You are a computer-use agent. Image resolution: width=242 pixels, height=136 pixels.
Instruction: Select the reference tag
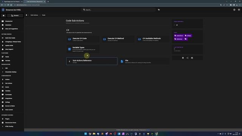[178, 39]
